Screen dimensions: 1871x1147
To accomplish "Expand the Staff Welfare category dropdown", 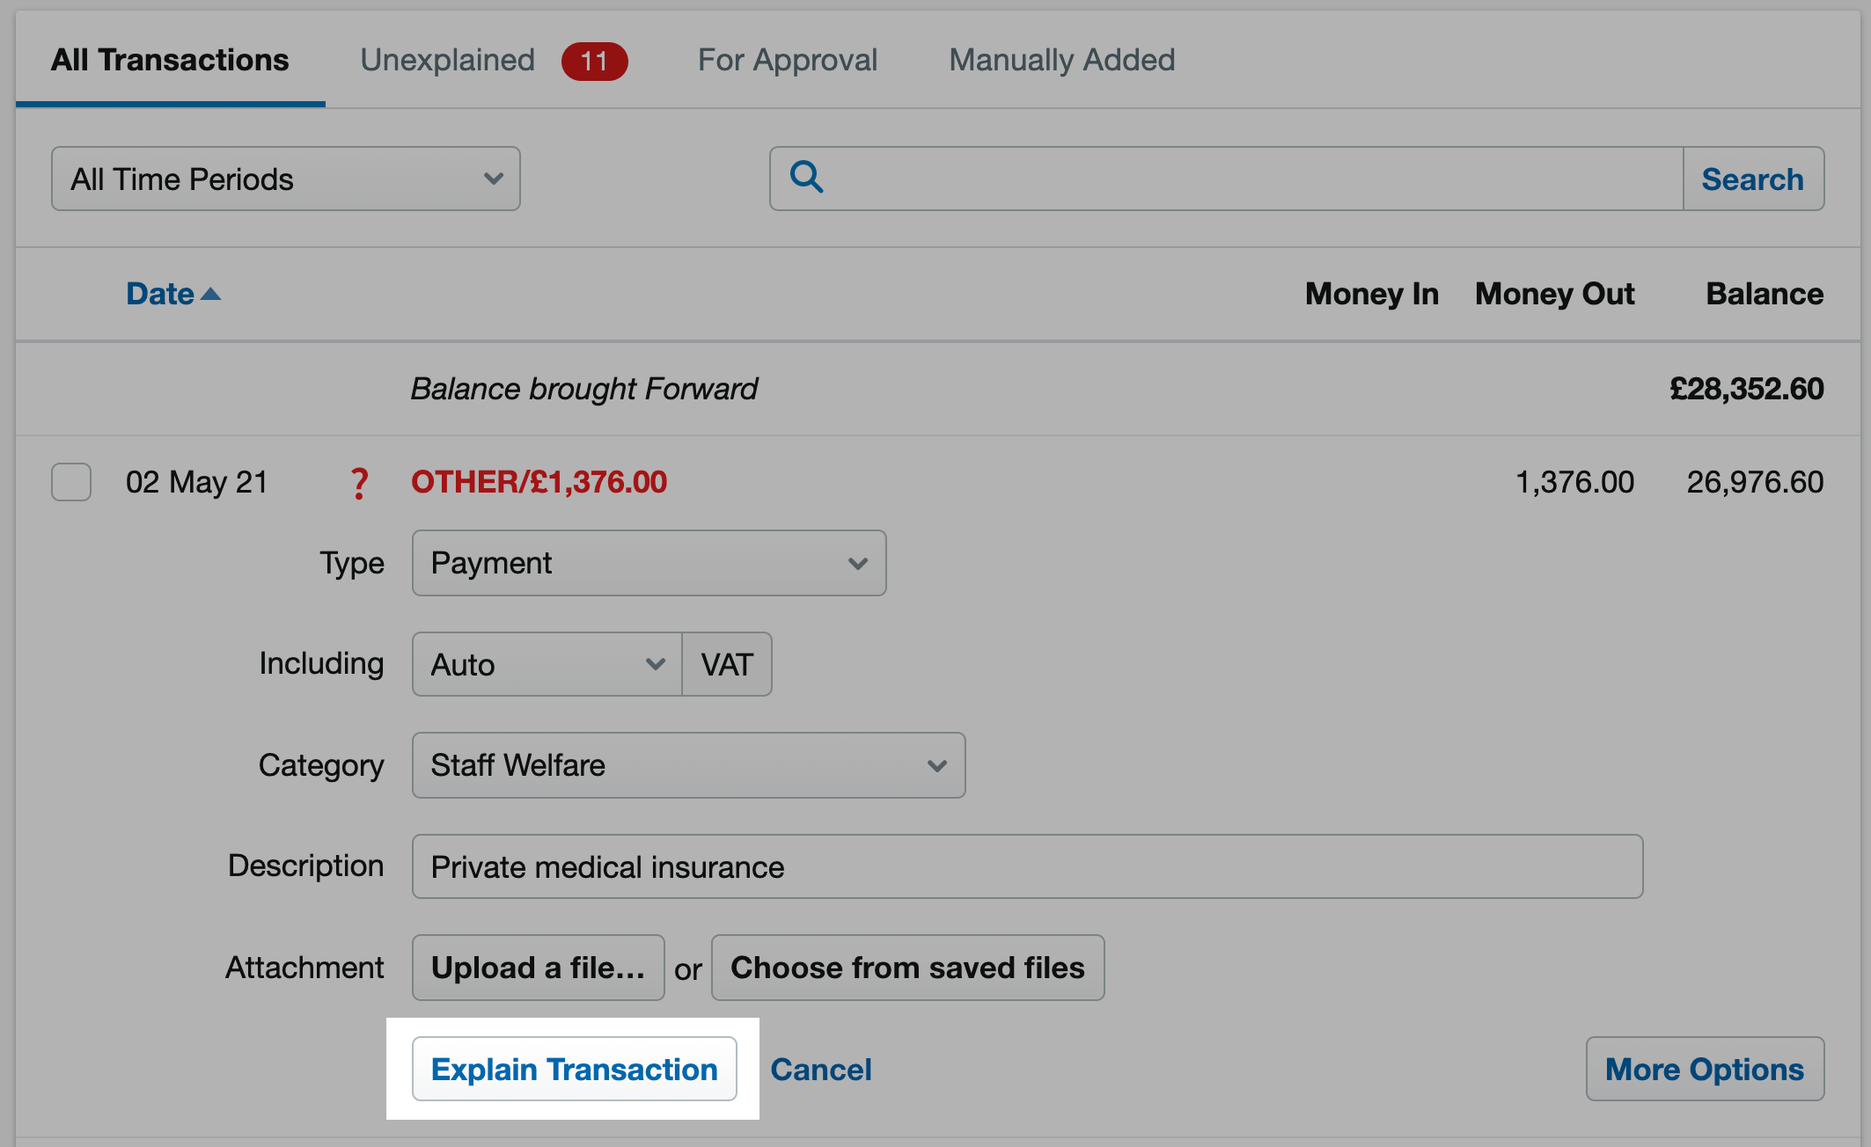I will click(x=689, y=765).
